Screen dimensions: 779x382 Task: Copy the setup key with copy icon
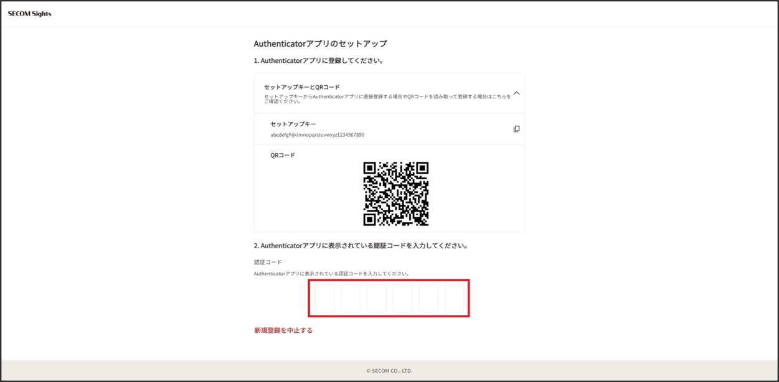(516, 129)
